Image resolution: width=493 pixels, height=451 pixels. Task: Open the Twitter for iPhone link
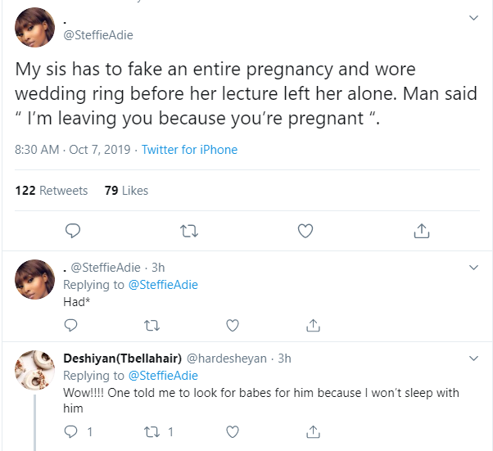[189, 150]
